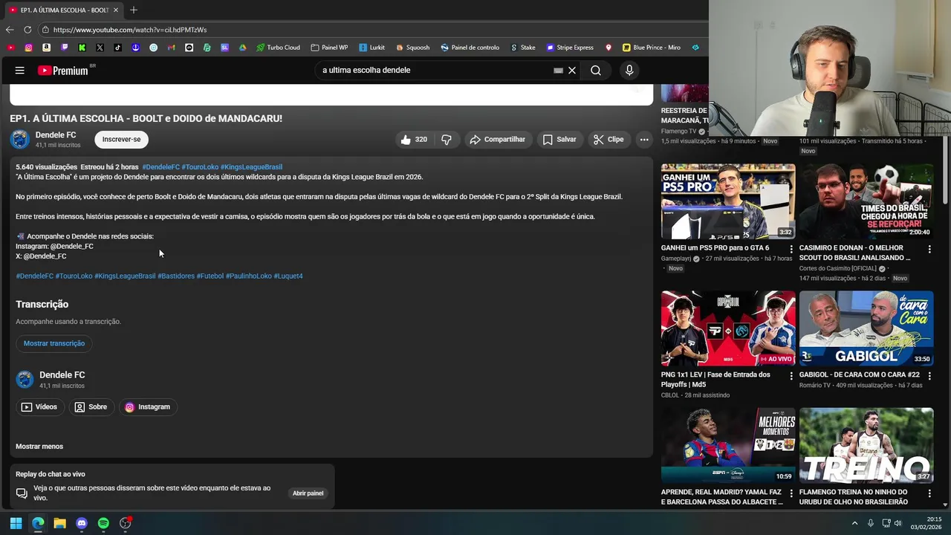
Task: Show transcript via Mostrar transcrição
Action: pos(54,343)
